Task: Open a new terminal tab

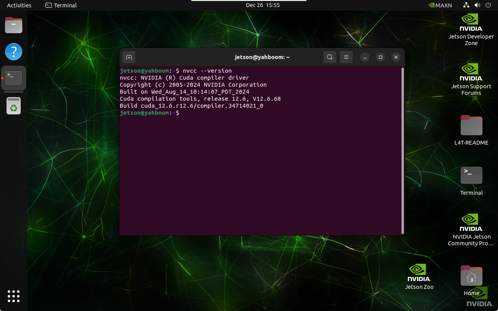Action: click(128, 57)
